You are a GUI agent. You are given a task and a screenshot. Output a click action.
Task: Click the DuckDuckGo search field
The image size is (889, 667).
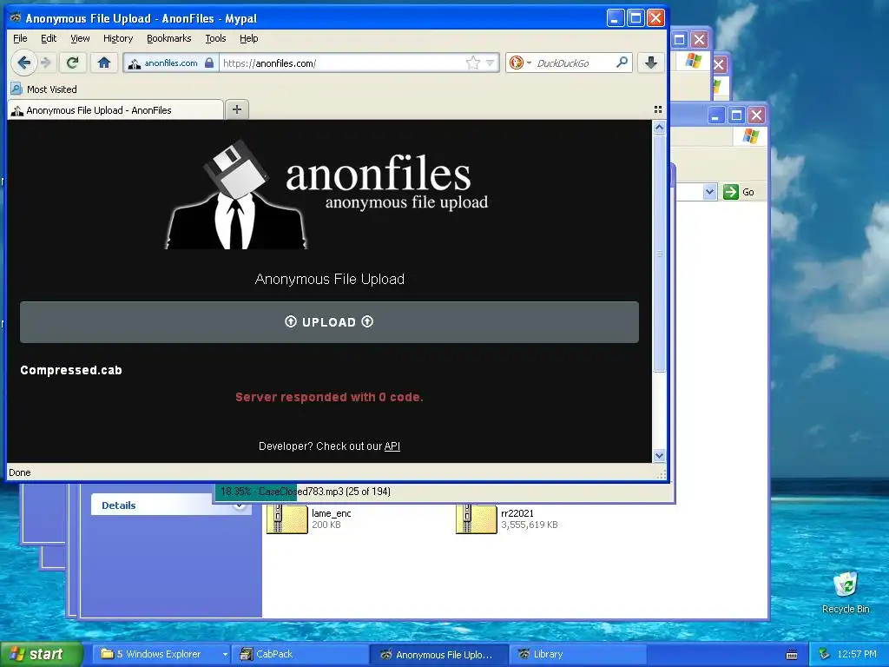pos(574,63)
